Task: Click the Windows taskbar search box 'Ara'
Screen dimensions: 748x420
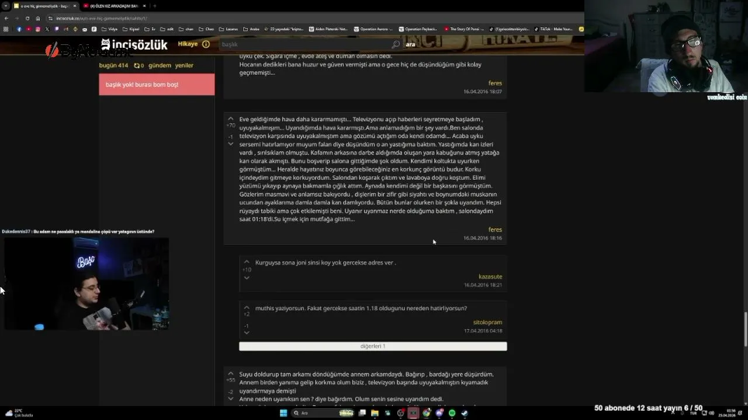Action: (323, 413)
